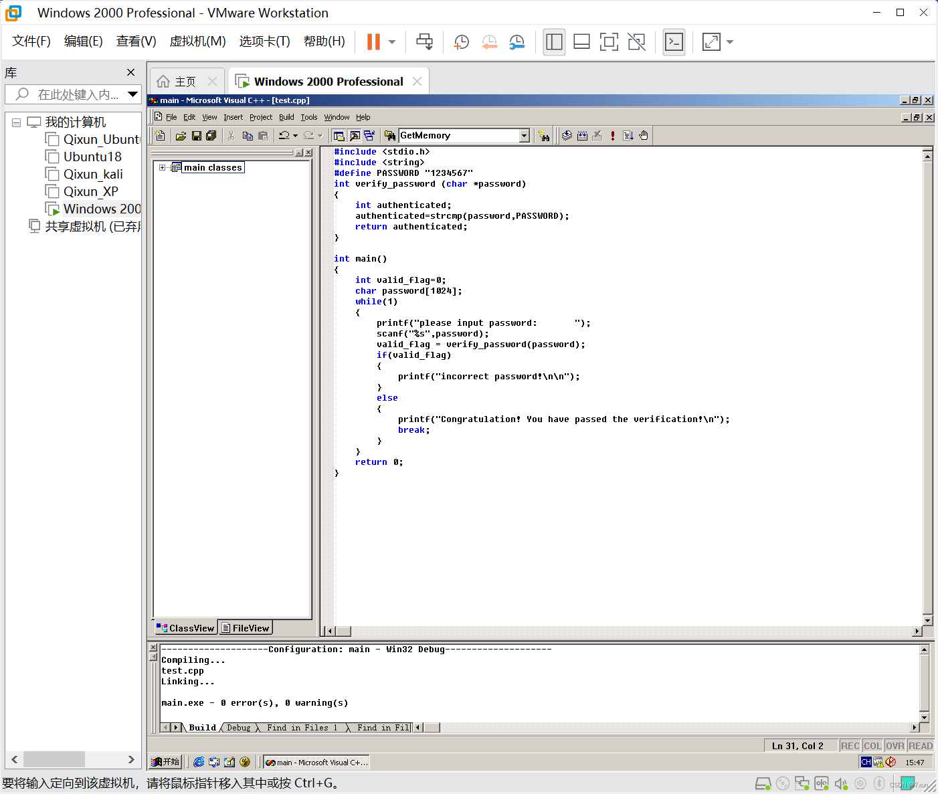The image size is (938, 794).
Task: Save the file with the floppy icon
Action: [196, 136]
